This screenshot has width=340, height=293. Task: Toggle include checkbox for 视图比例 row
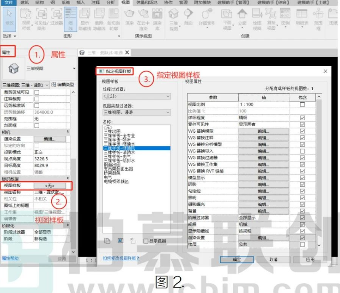(x=302, y=104)
